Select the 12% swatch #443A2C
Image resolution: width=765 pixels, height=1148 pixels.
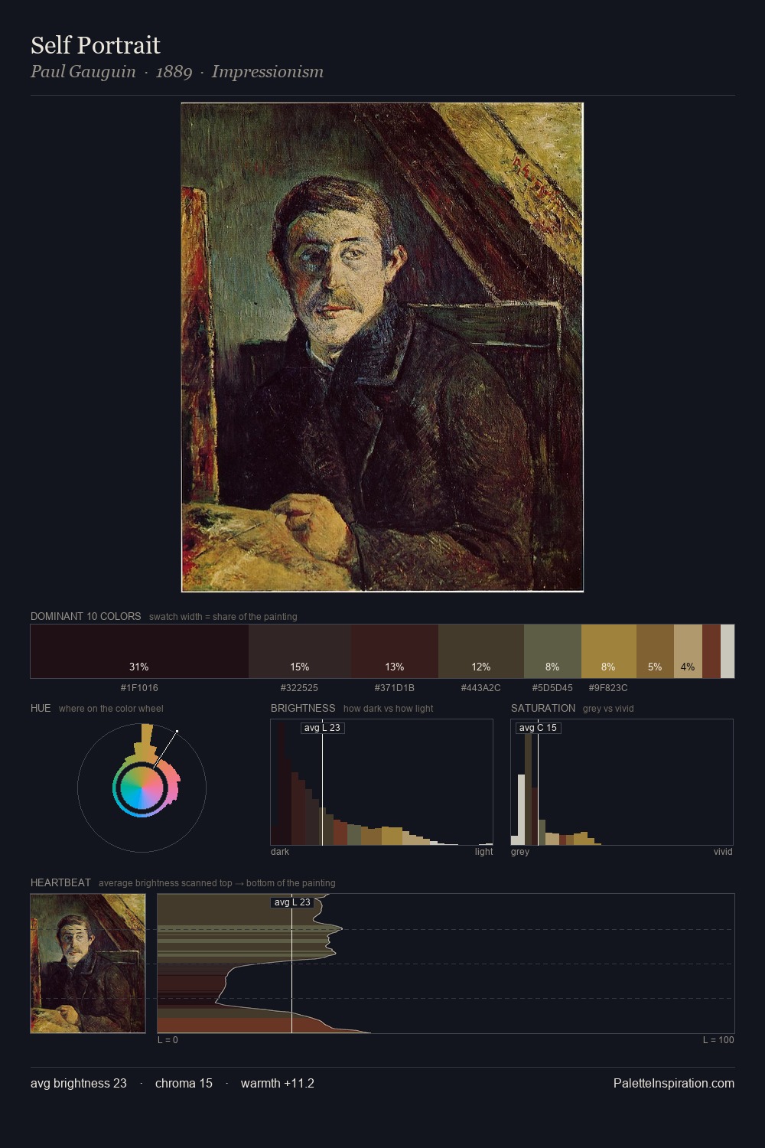[481, 651]
